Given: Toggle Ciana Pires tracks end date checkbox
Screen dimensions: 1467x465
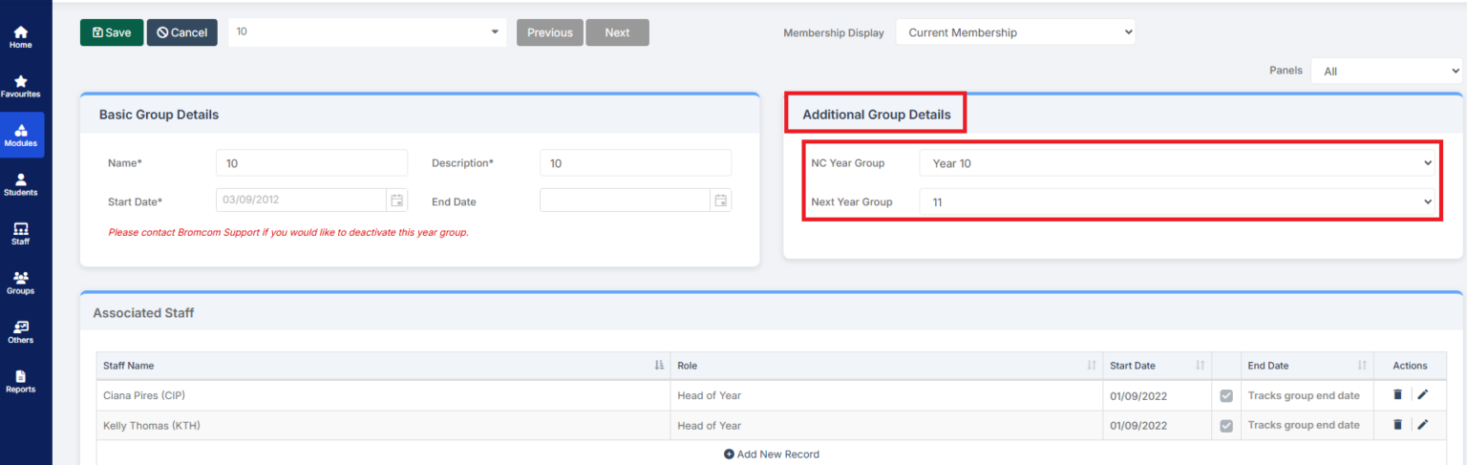Looking at the screenshot, I should tap(1227, 395).
